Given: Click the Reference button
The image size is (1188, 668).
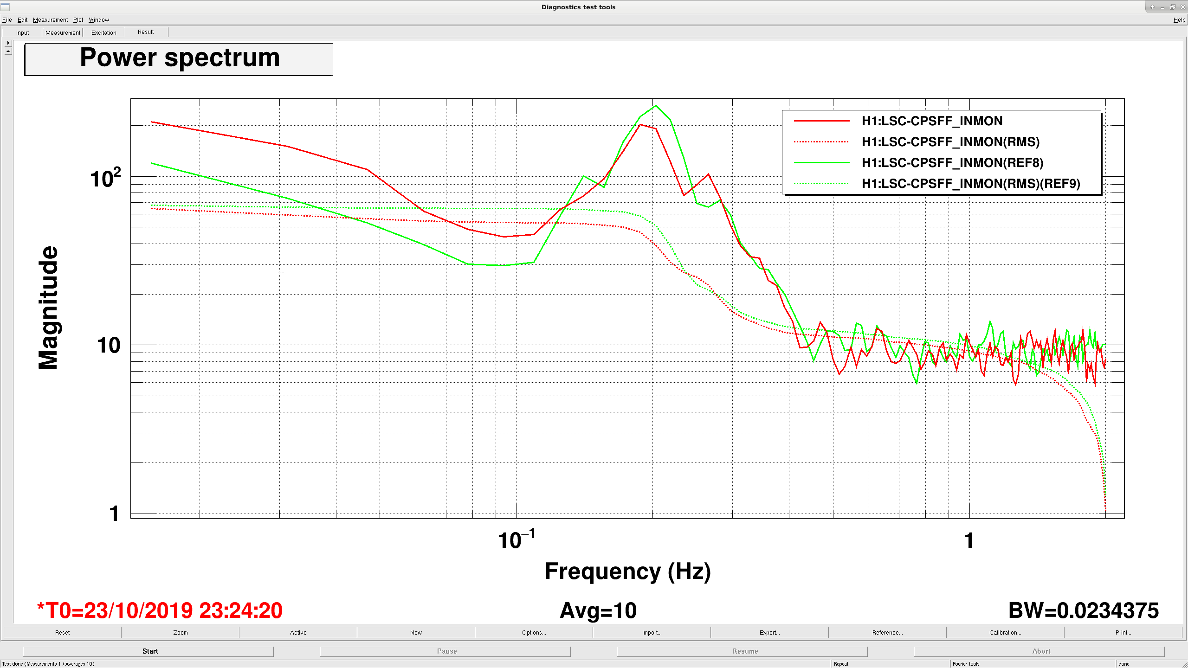Looking at the screenshot, I should pos(887,632).
